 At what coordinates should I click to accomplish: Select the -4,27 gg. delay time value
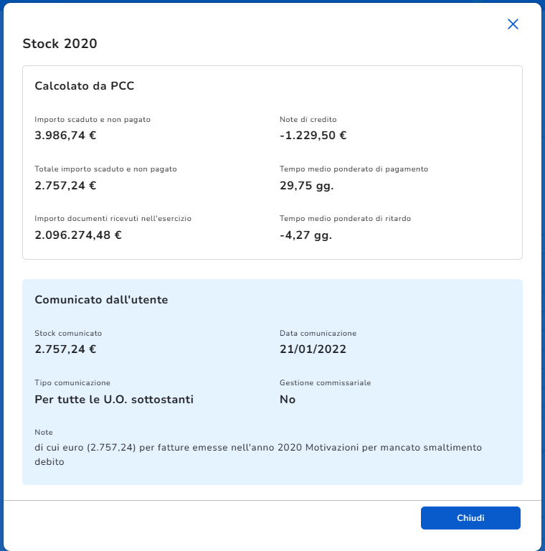click(305, 235)
